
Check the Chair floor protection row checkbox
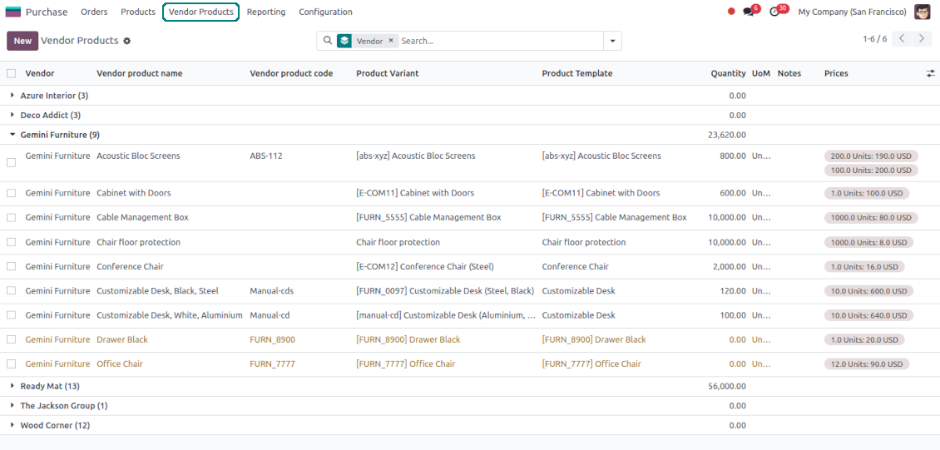point(12,242)
